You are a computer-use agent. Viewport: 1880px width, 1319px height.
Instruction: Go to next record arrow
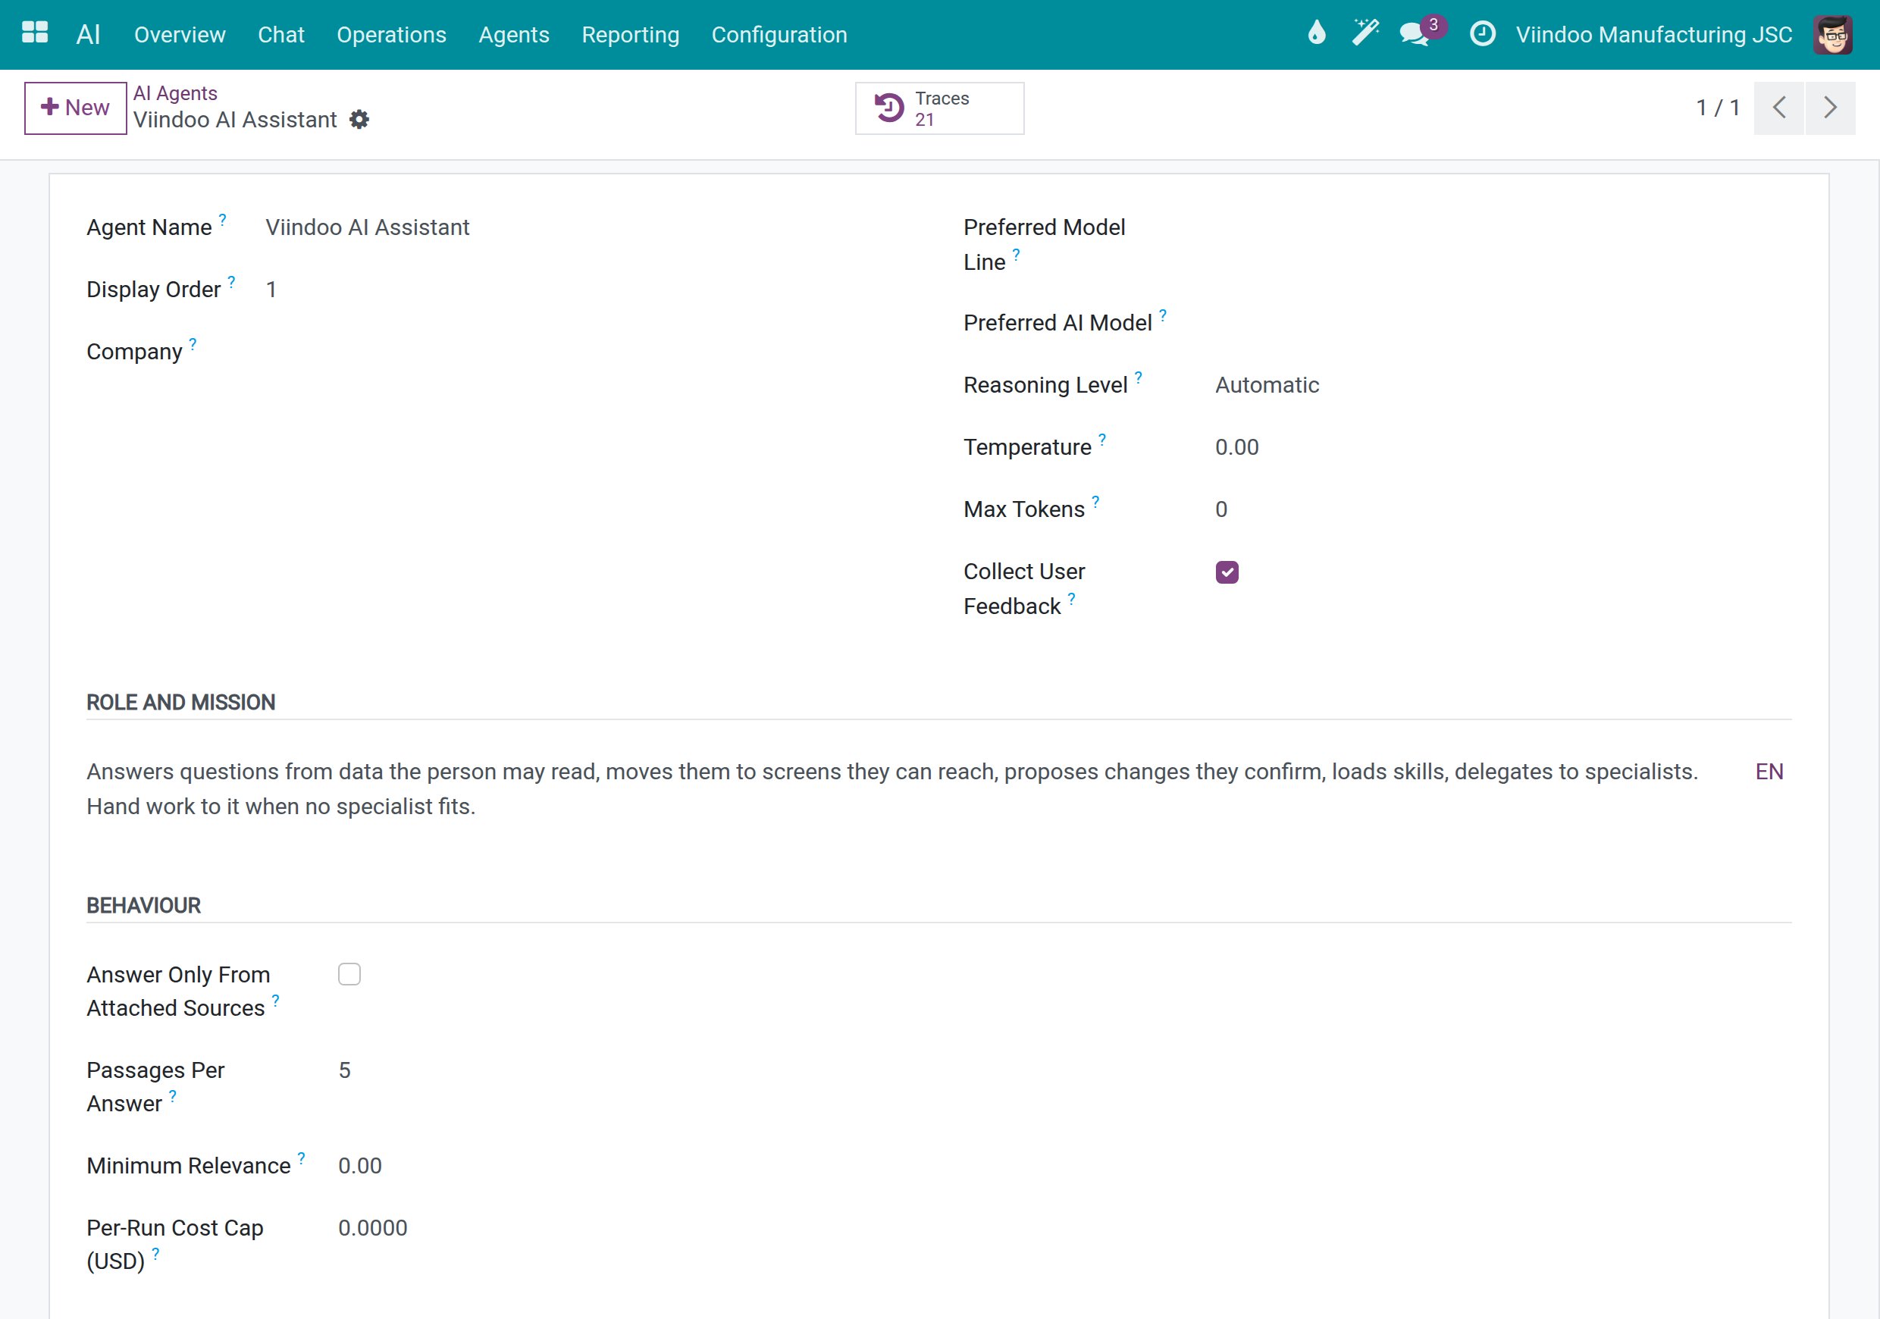1830,107
